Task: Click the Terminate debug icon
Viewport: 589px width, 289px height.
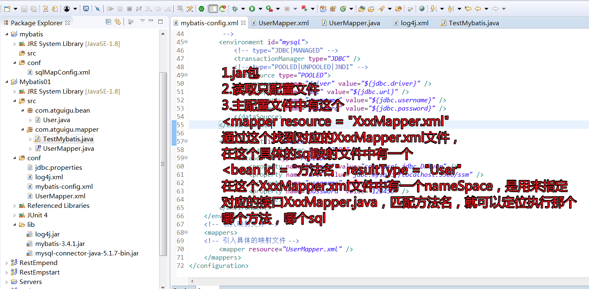Action: [129, 9]
